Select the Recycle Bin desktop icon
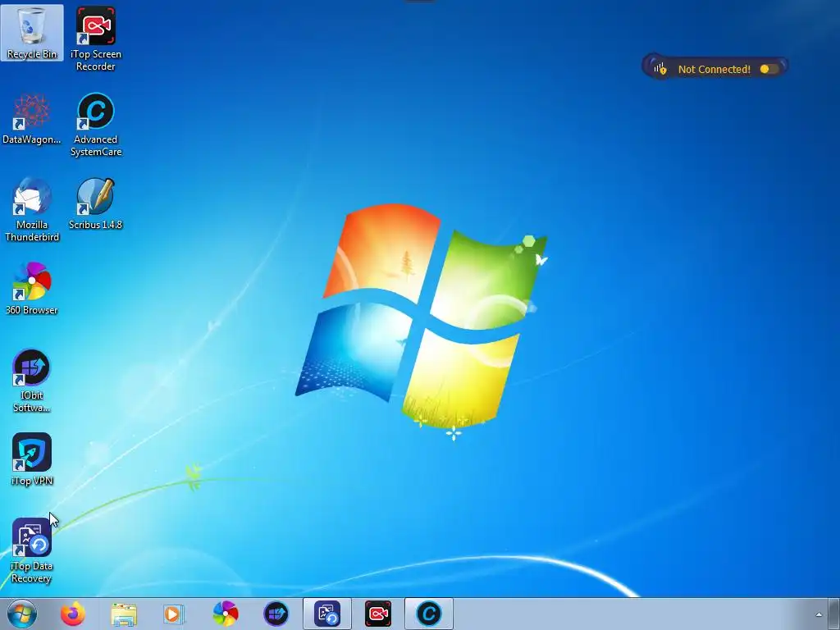The height and width of the screenshot is (630, 840). pos(32,33)
